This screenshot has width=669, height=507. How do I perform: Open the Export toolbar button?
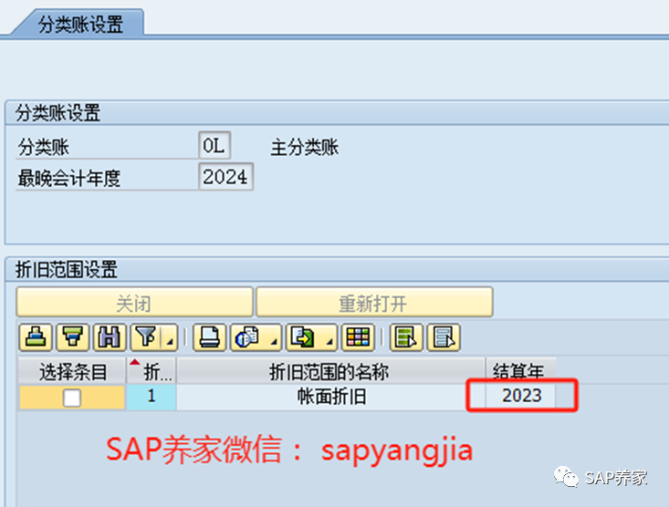pyautogui.click(x=303, y=337)
